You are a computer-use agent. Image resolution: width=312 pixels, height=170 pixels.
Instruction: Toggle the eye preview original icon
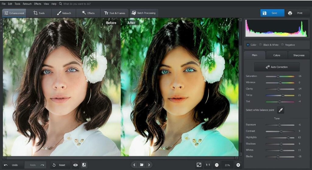76,165
